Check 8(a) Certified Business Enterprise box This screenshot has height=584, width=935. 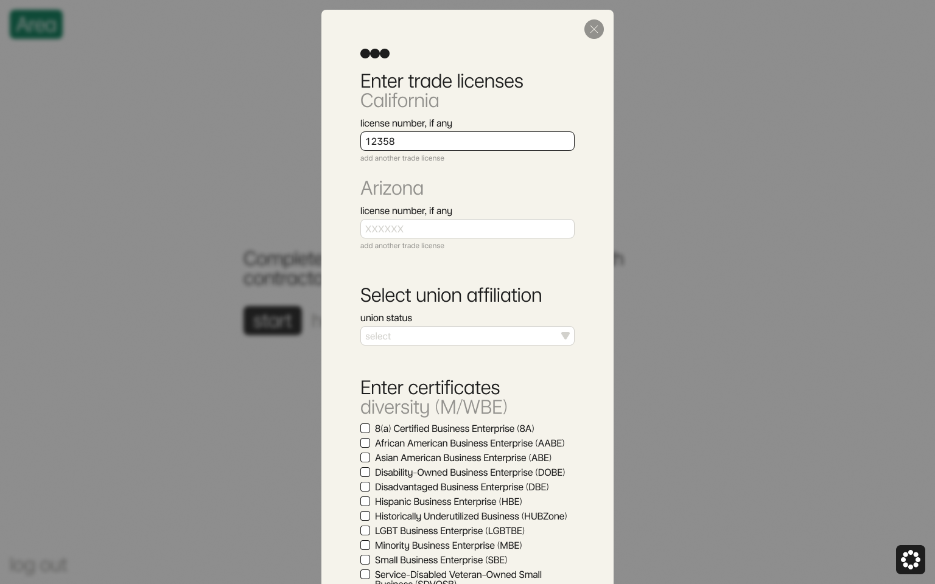(365, 428)
